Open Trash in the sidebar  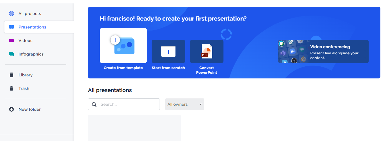click(24, 88)
